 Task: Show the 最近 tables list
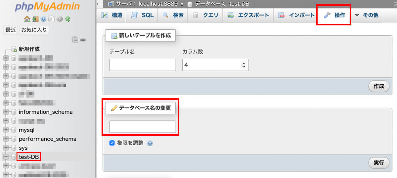11,30
